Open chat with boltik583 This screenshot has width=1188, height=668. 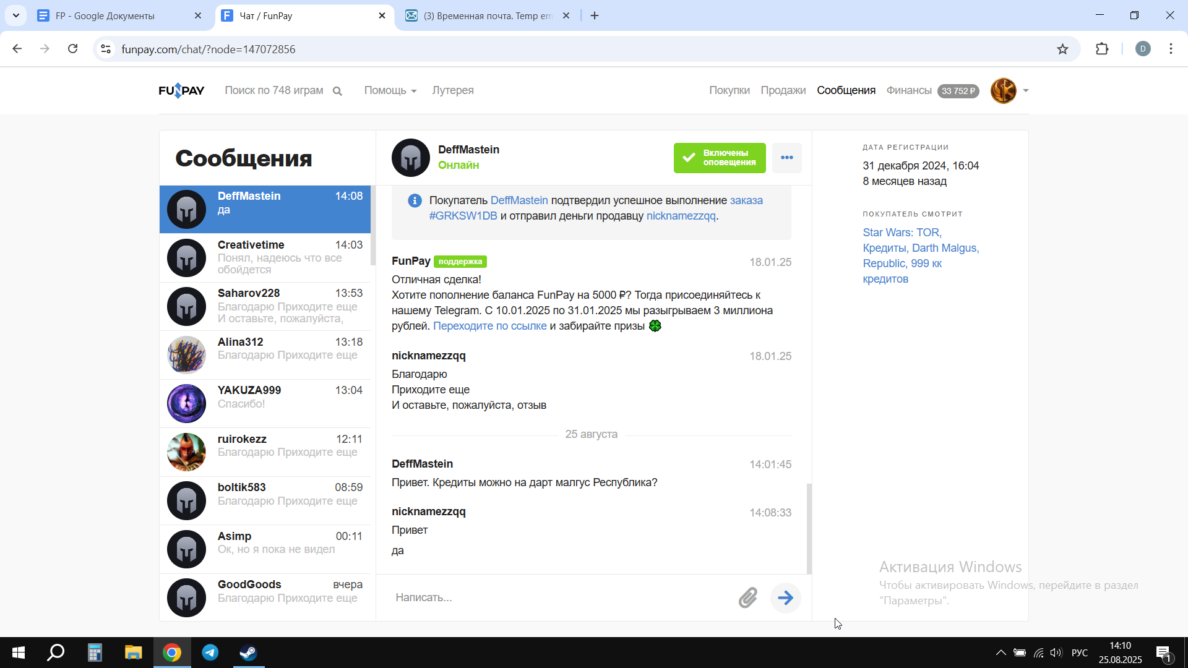(x=265, y=500)
